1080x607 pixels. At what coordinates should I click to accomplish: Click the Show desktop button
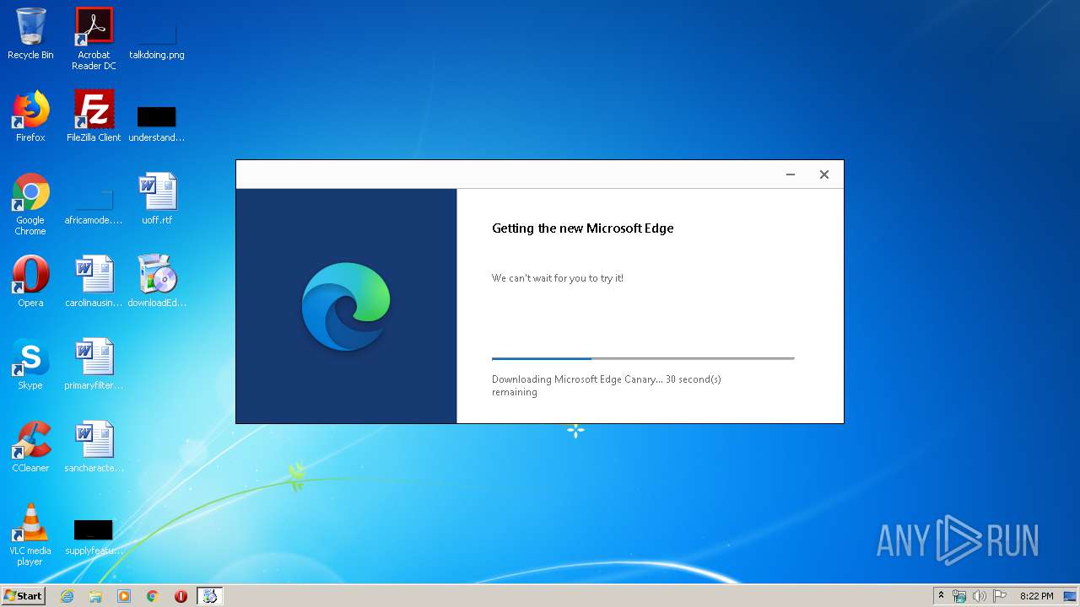[1070, 596]
